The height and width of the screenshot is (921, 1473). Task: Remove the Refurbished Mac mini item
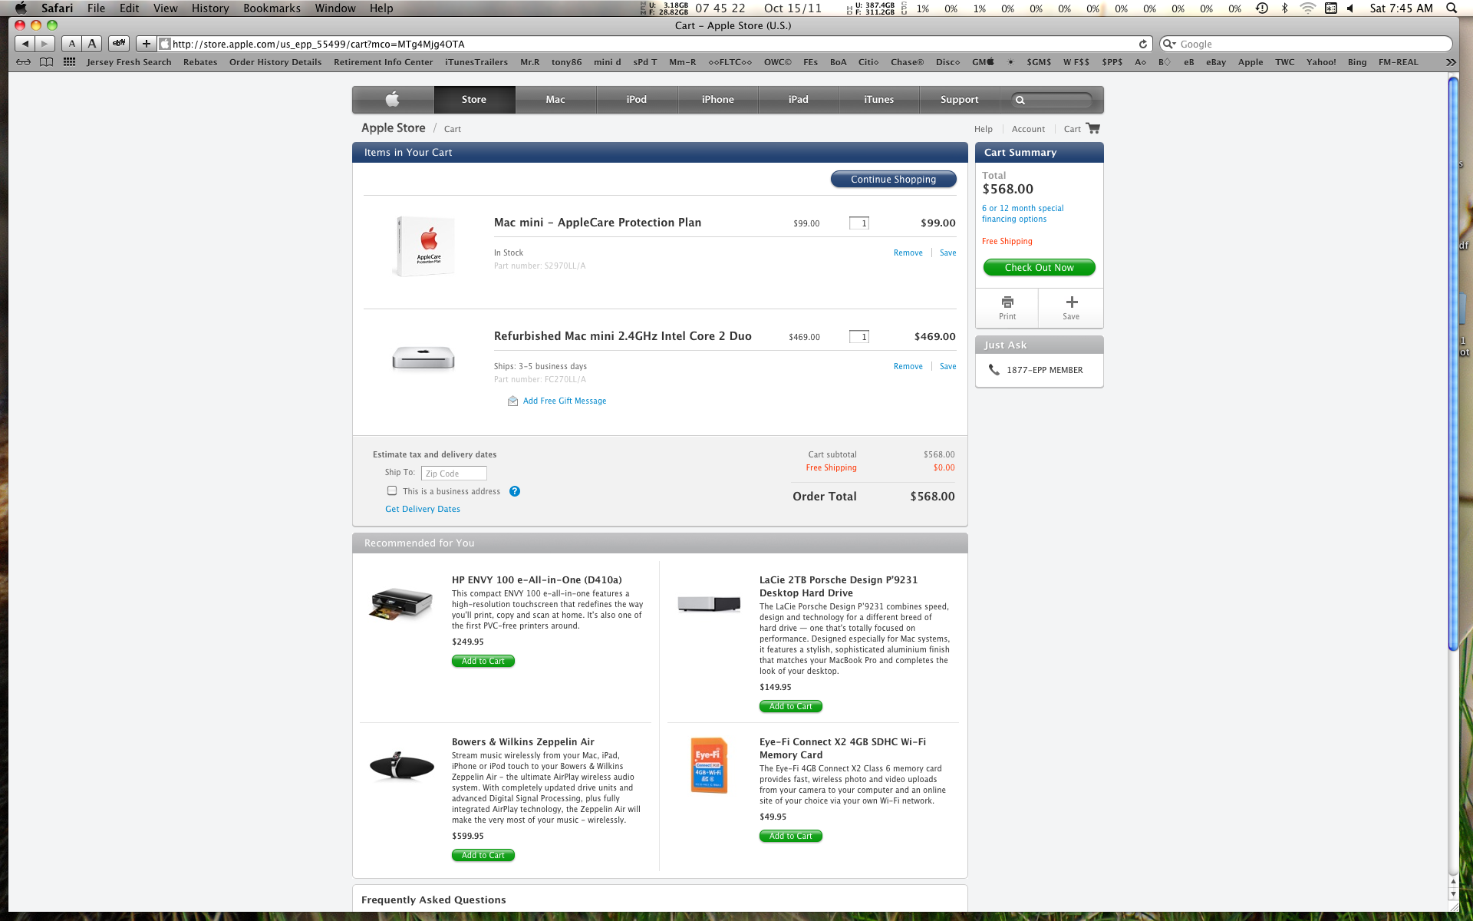908,367
